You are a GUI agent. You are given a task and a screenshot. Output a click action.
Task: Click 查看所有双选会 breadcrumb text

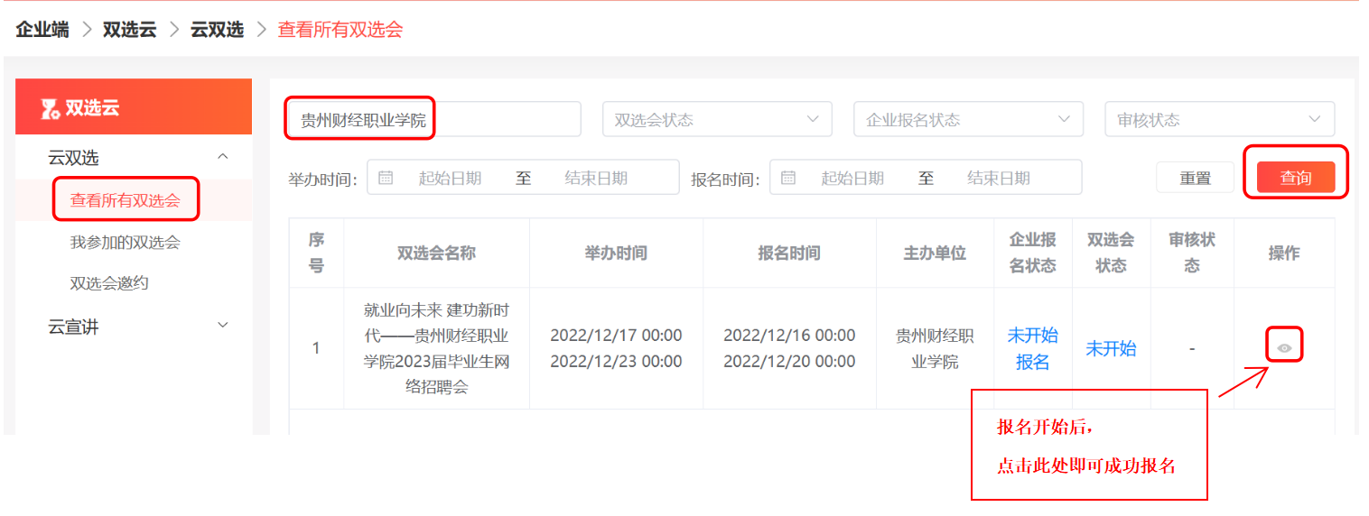click(340, 29)
